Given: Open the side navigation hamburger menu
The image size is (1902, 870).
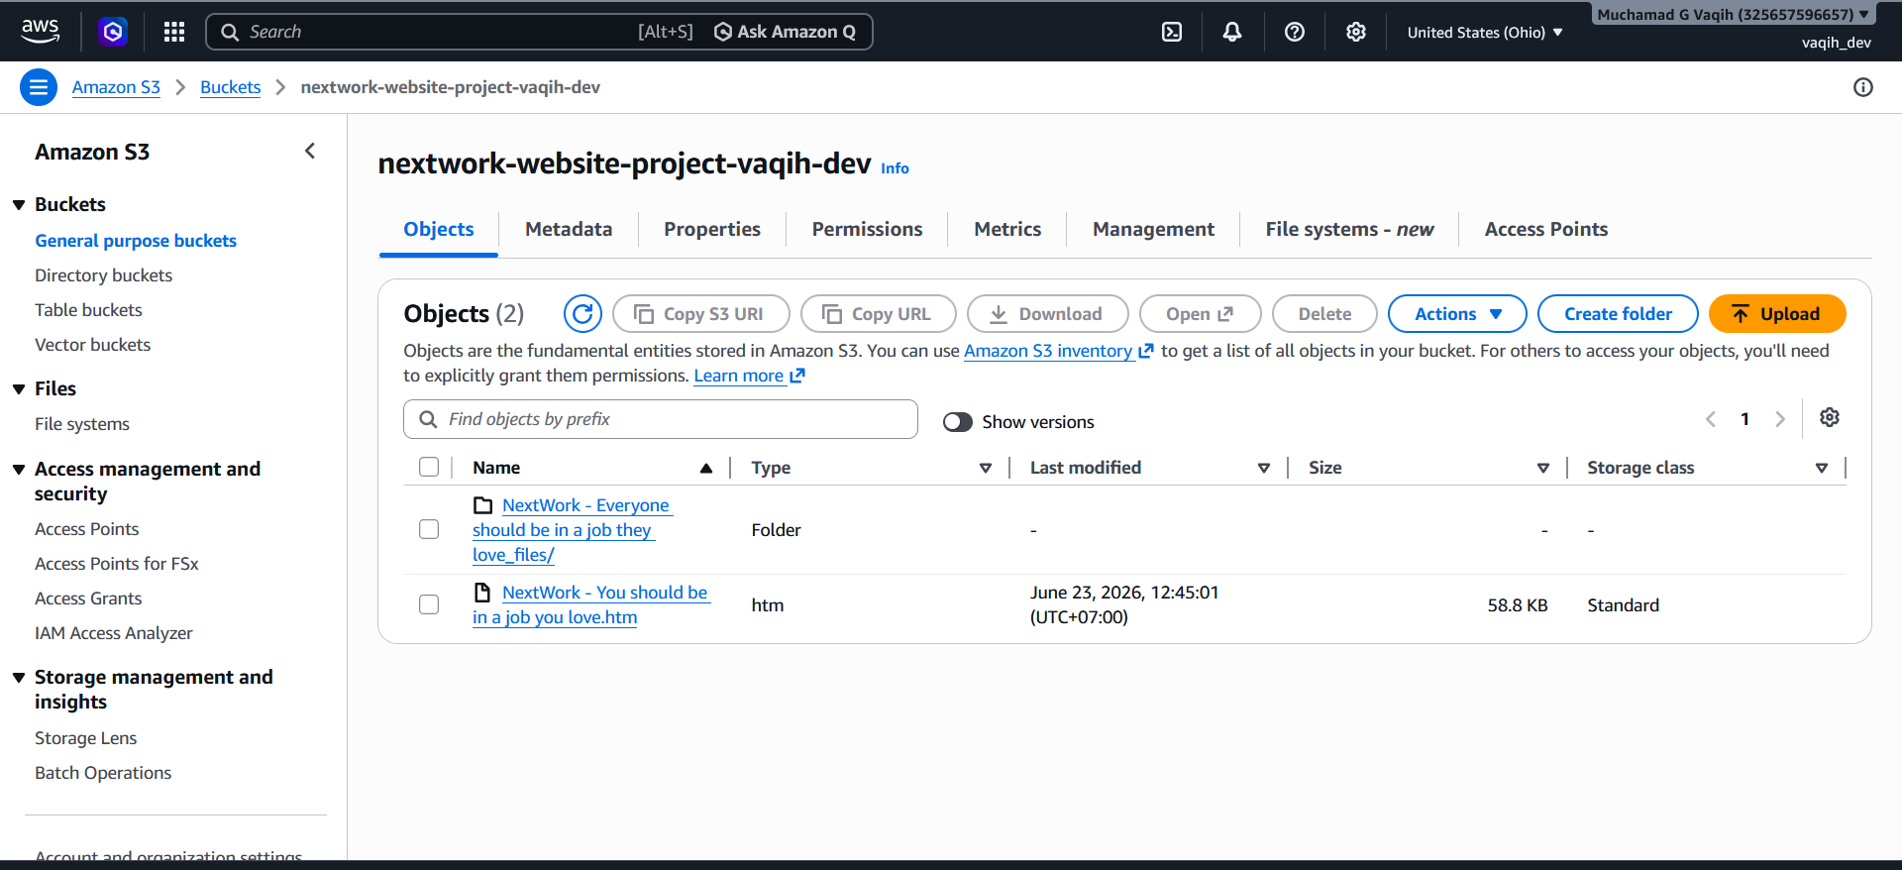Looking at the screenshot, I should click(38, 87).
